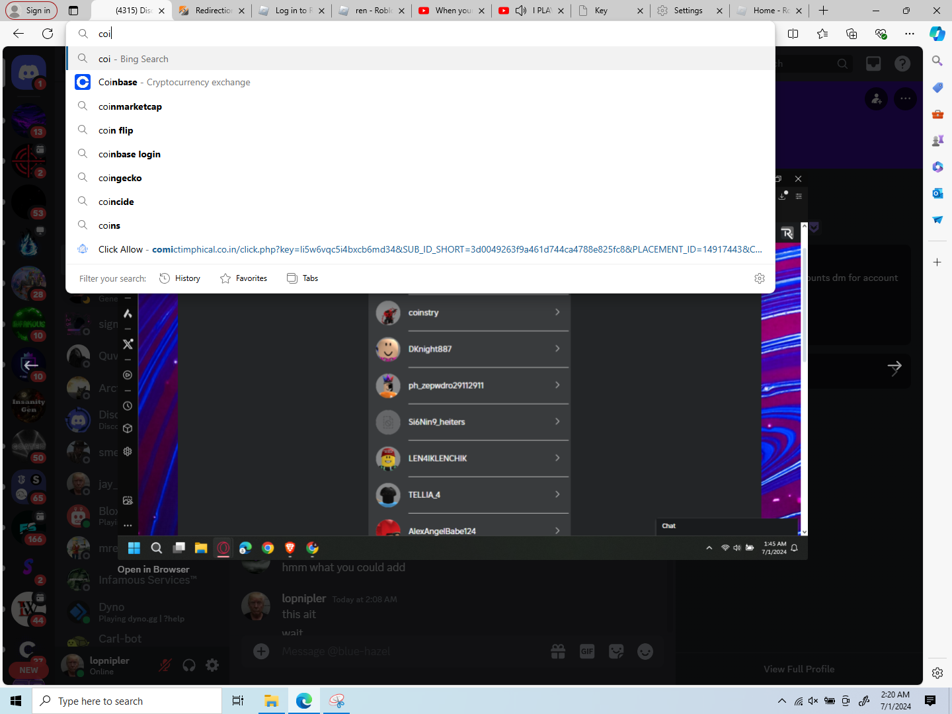Click the Windows taskbar search box
Screen dimensions: 952x714
pos(127,701)
